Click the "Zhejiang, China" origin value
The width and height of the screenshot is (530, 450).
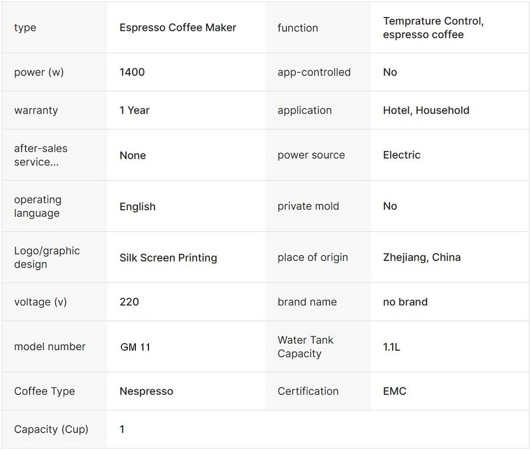point(422,257)
